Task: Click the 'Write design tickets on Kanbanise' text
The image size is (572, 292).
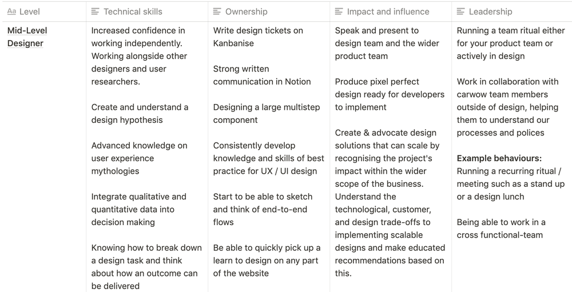Action: coord(258,37)
